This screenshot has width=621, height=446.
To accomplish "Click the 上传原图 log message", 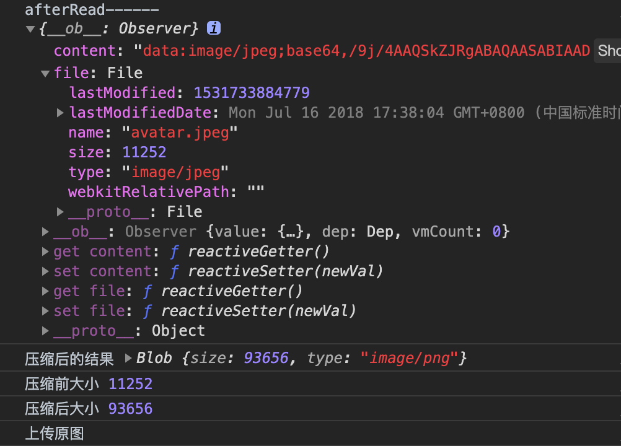I will 55,434.
